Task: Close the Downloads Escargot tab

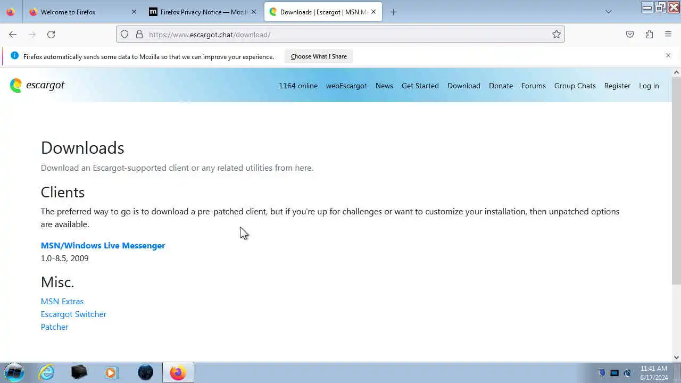Action: (373, 12)
